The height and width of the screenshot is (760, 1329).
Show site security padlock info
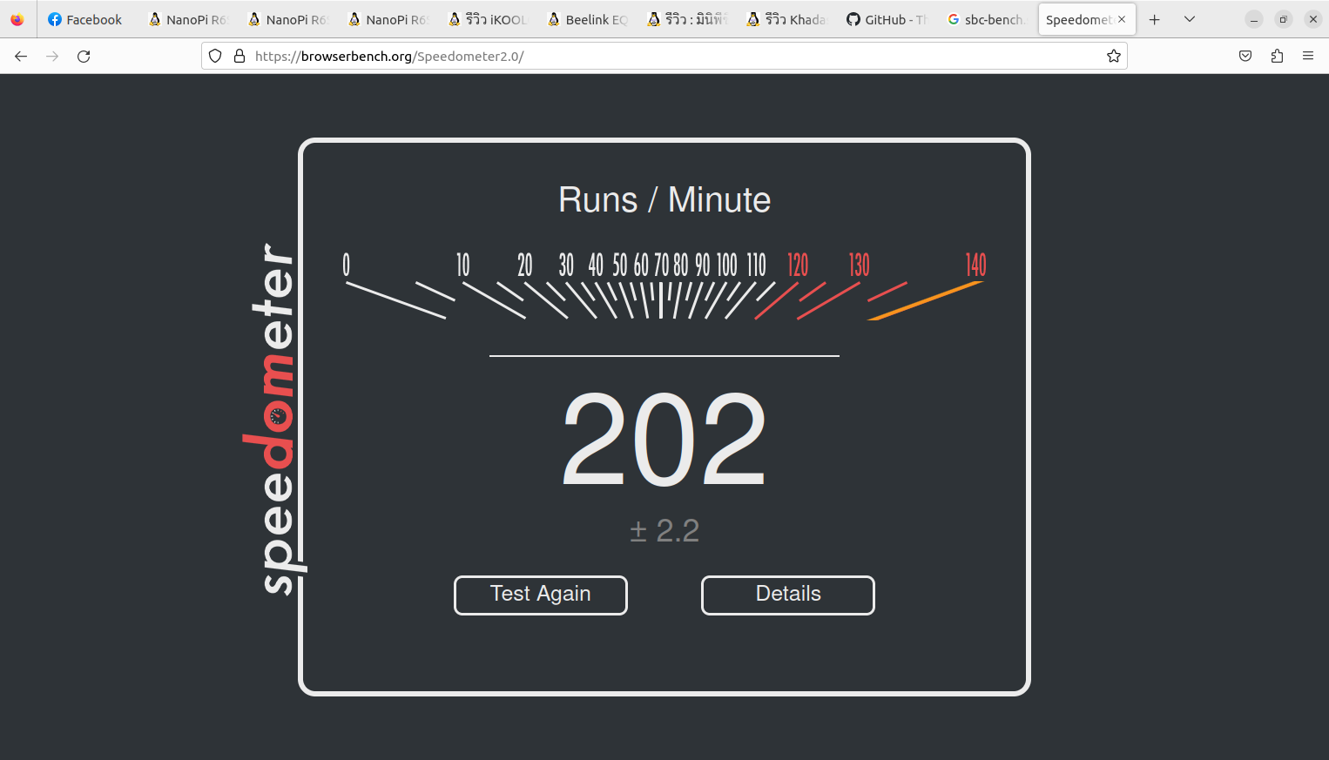click(x=239, y=56)
